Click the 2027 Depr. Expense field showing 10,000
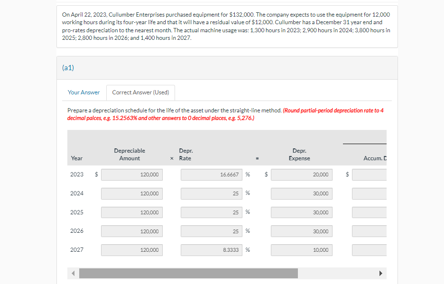Viewport: 444px width, 284px height. point(301,250)
